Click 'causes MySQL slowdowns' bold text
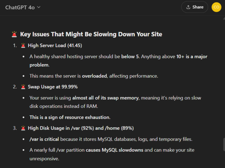Image resolution: width=225 pixels, height=168 pixels. [x=114, y=150]
